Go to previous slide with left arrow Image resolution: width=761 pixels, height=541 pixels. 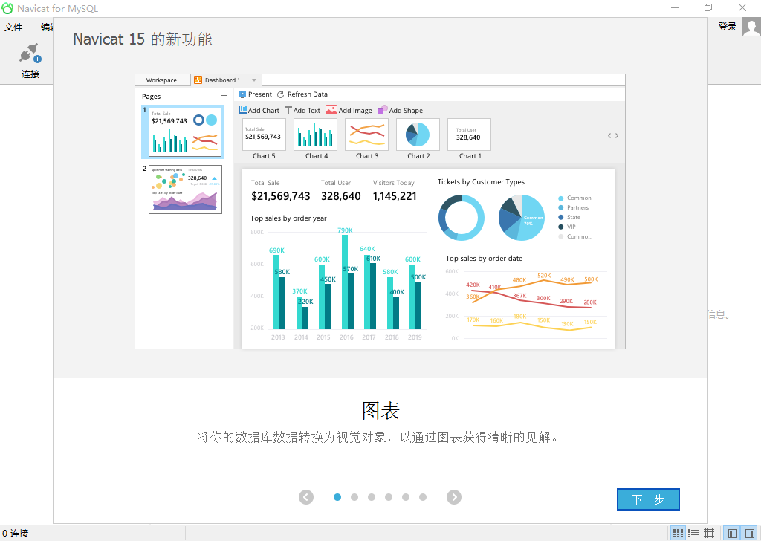click(306, 497)
